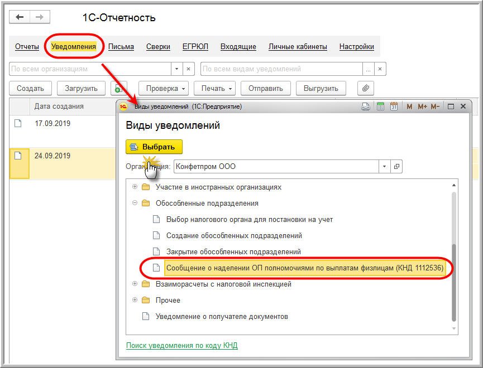Expand the Участие в иностранных организациях folder
Image resolution: width=483 pixels, height=368 pixels.
tap(135, 187)
